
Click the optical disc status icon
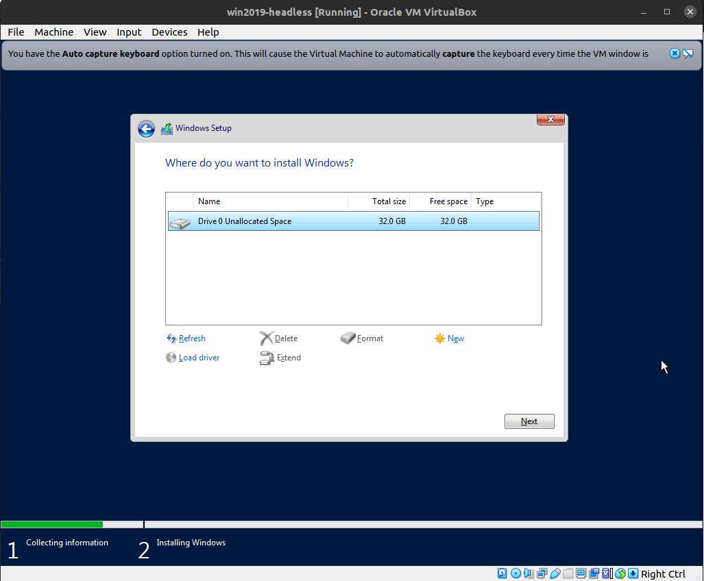tap(516, 573)
